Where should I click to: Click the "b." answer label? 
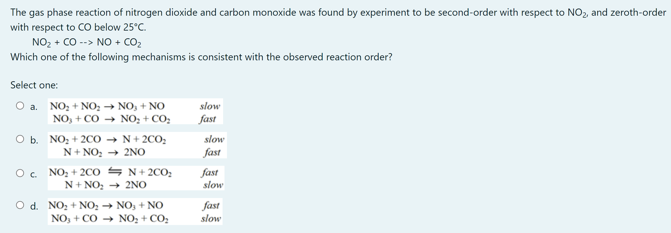pyautogui.click(x=34, y=140)
